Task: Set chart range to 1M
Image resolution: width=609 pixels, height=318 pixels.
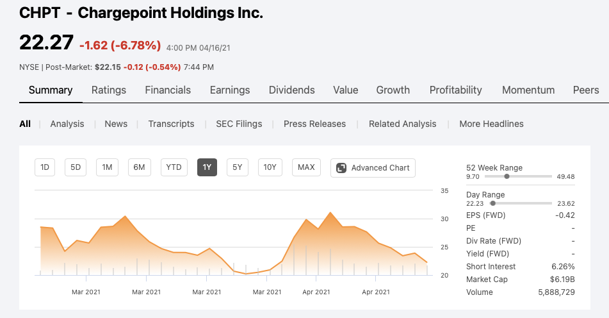Action: pyautogui.click(x=107, y=167)
